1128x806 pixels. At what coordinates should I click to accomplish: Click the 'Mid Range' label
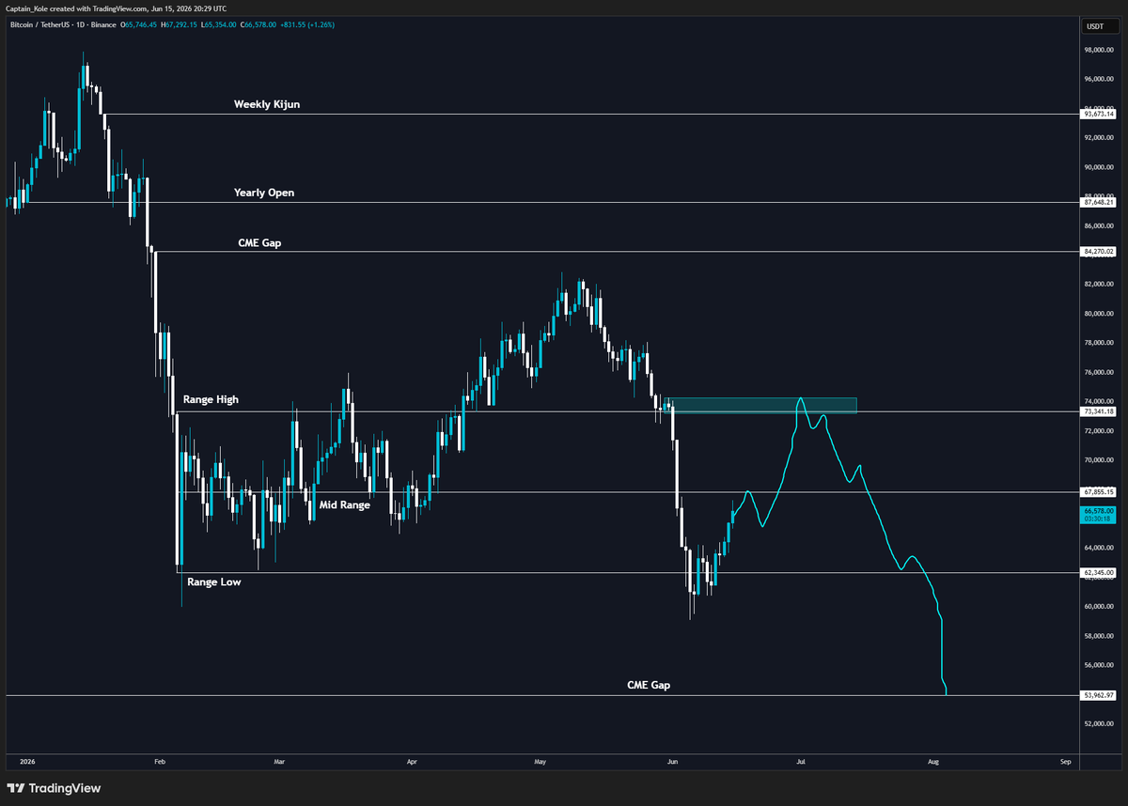pos(345,504)
